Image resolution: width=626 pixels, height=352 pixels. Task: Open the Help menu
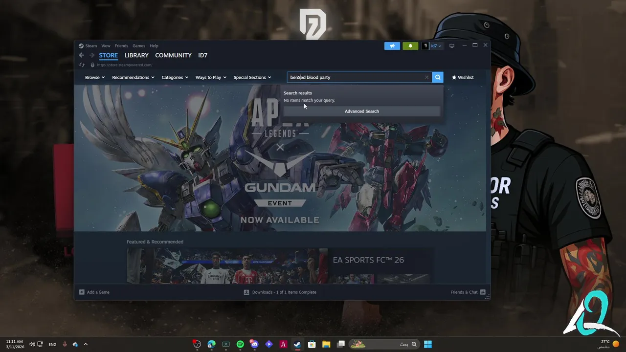pyautogui.click(x=154, y=46)
